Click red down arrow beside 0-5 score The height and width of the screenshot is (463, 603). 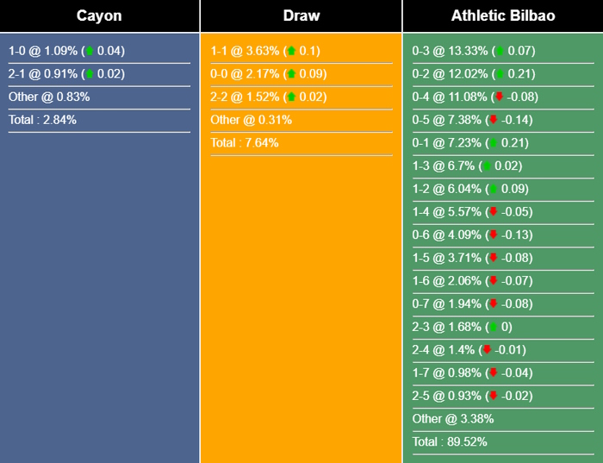(494, 120)
